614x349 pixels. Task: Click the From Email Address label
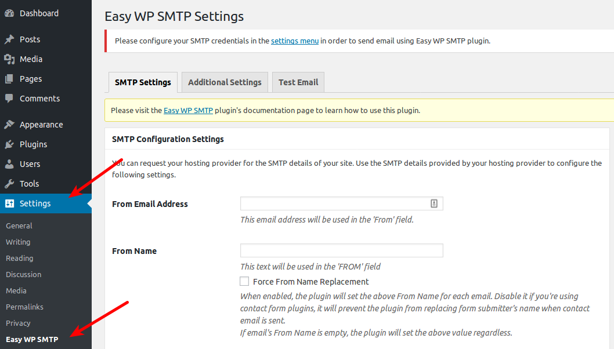pos(150,204)
